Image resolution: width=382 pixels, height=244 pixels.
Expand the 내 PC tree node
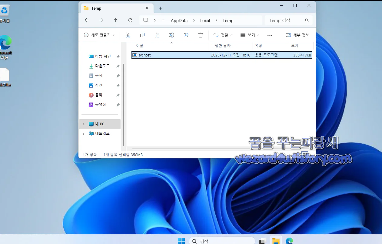pyautogui.click(x=84, y=124)
